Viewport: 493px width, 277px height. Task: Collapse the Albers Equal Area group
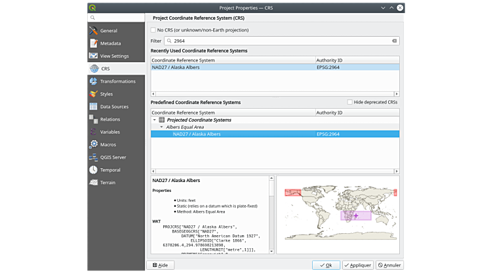click(161, 127)
